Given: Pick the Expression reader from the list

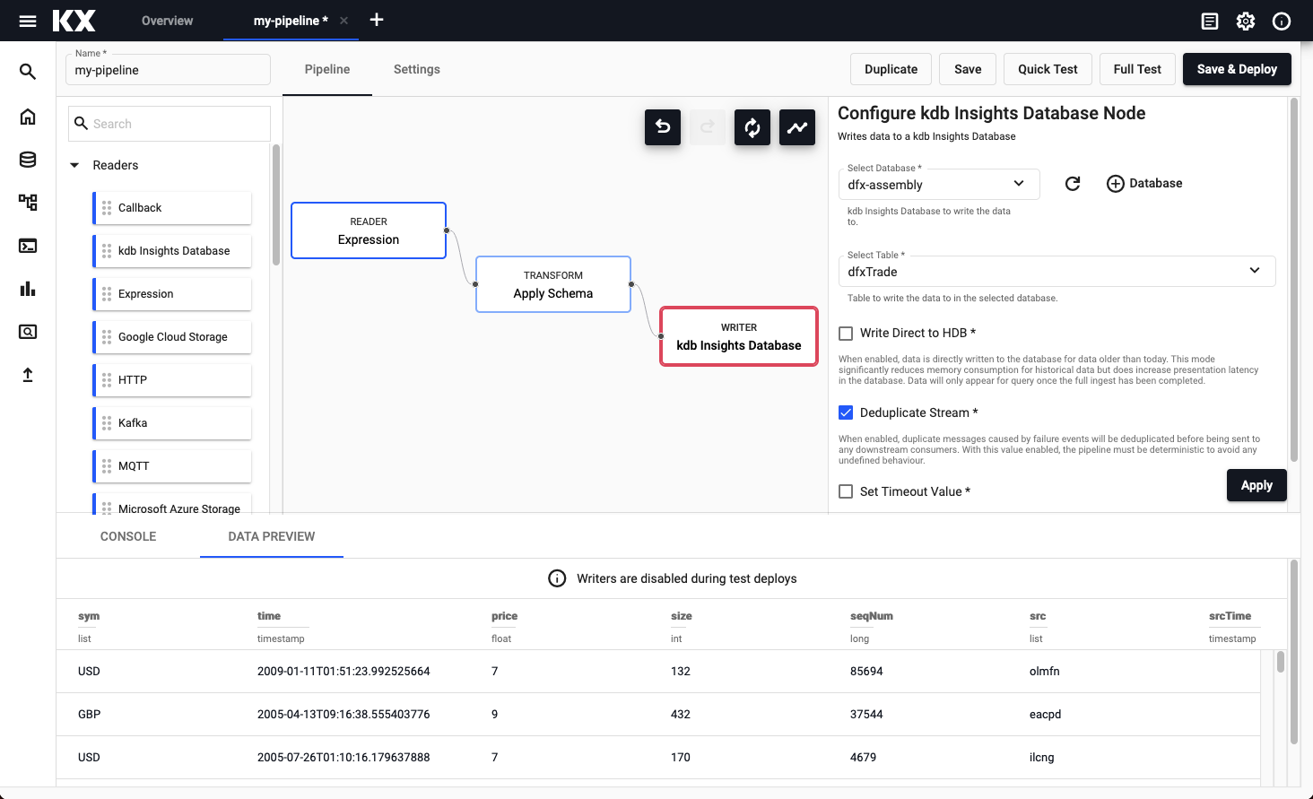Looking at the screenshot, I should 172,294.
